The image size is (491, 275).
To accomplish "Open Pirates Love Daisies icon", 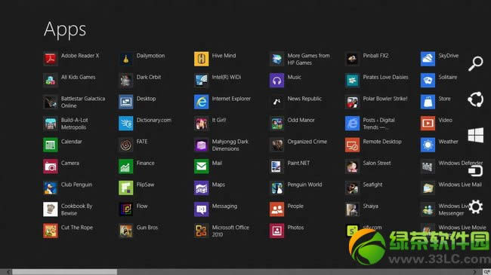I will (352, 81).
